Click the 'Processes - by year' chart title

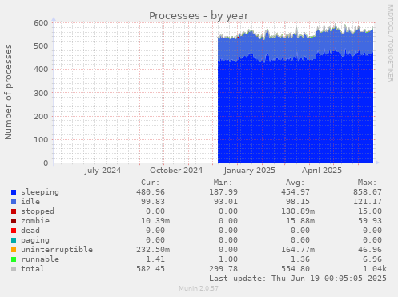click(x=199, y=16)
